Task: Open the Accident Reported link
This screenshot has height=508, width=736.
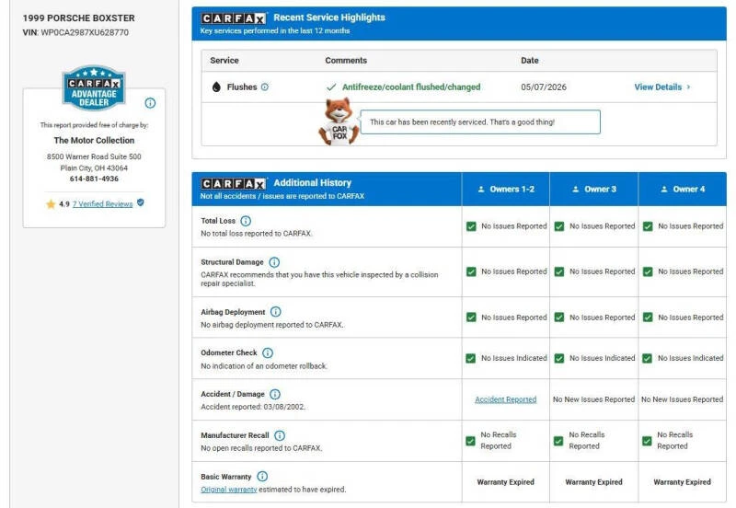Action: click(505, 399)
